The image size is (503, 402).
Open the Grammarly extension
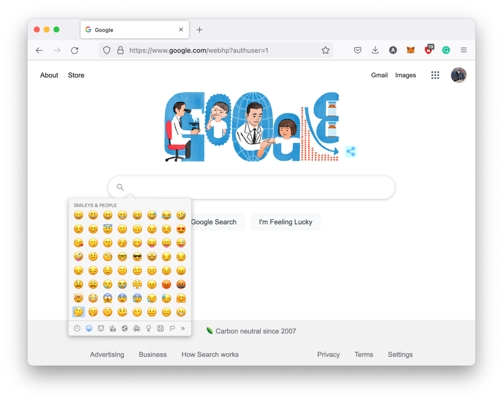pos(446,50)
